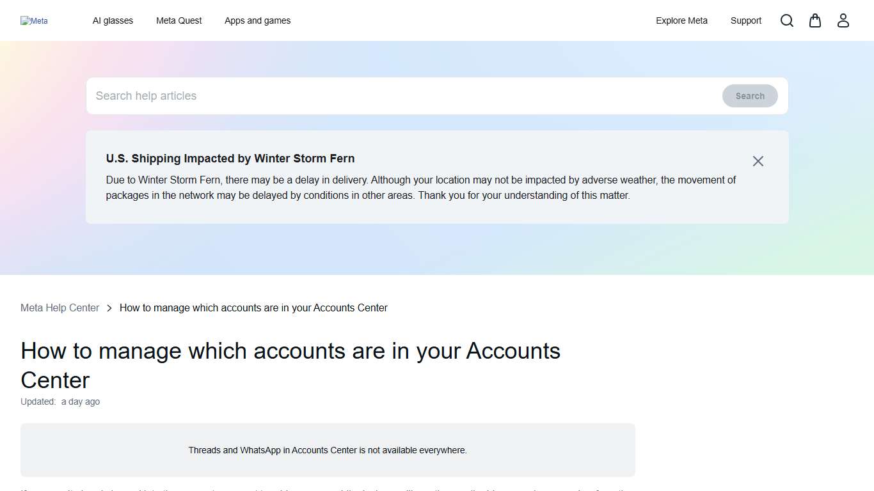The image size is (874, 491).
Task: Go to Meta Help Center breadcrumb
Action: pos(60,308)
